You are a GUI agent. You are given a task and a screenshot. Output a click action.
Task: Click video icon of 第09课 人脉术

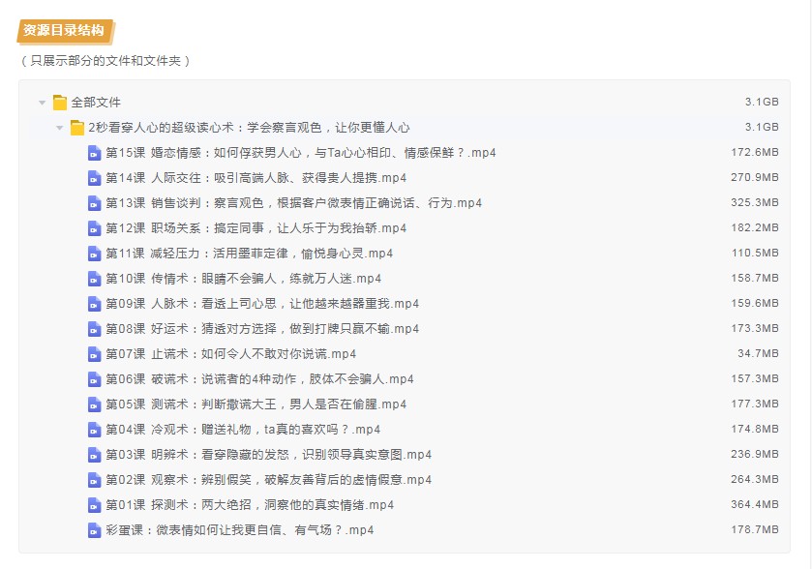(x=94, y=304)
